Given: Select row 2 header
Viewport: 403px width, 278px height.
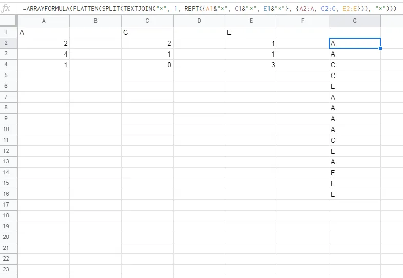Looking at the screenshot, I should coord(9,43).
